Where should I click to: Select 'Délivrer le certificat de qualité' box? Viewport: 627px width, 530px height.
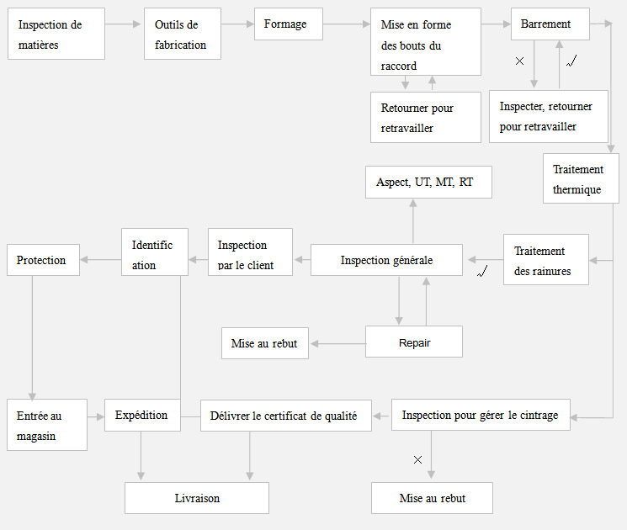[285, 416]
